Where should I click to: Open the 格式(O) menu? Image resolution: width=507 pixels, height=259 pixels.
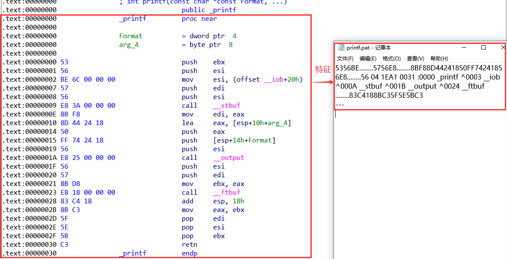coord(391,59)
